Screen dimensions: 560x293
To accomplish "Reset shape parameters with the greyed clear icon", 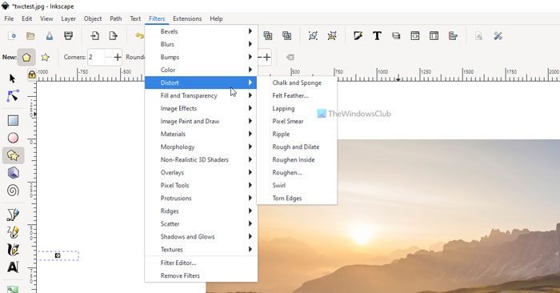I will [x=290, y=57].
